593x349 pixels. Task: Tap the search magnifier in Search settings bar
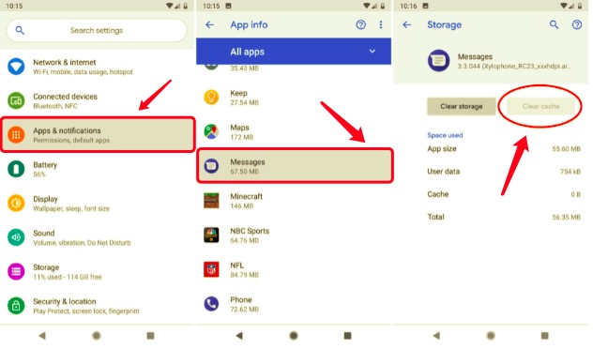pyautogui.click(x=20, y=30)
